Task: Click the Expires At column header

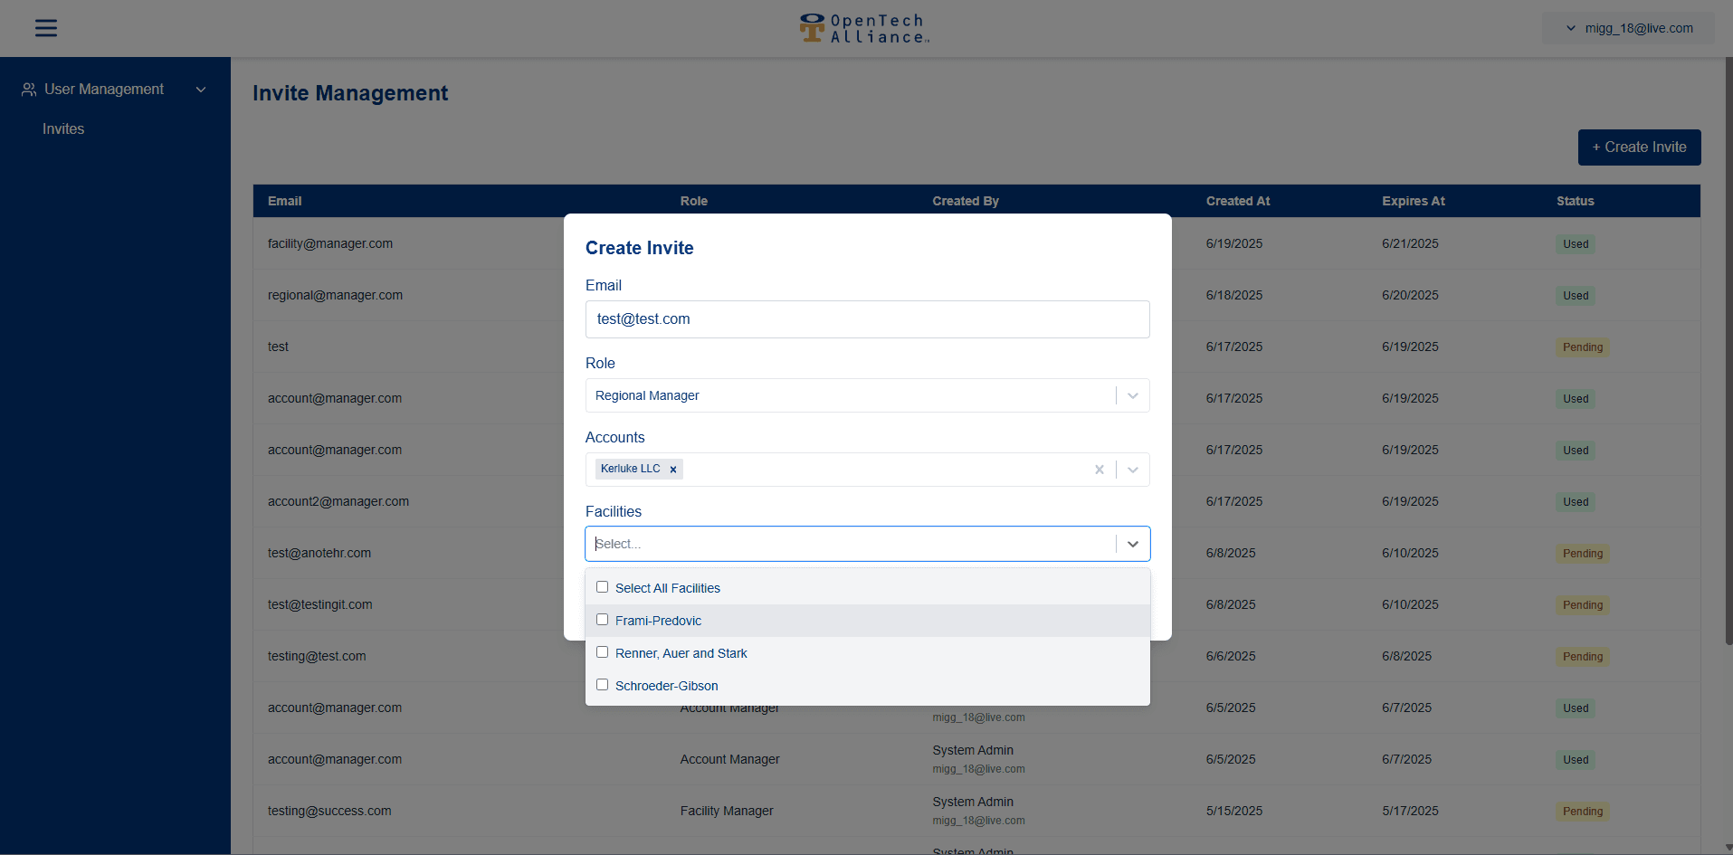Action: 1414,201
